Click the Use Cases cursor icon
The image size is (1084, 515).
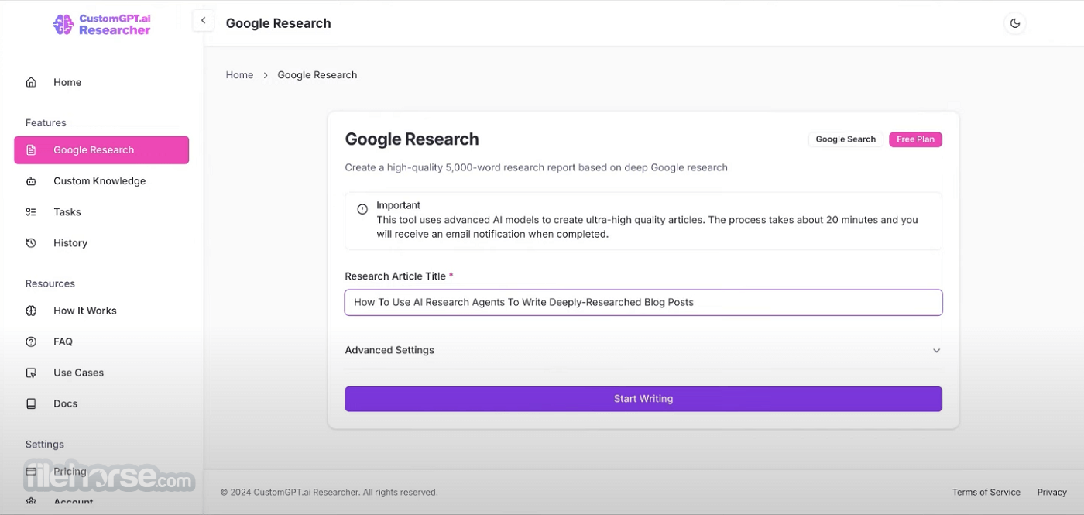(31, 373)
